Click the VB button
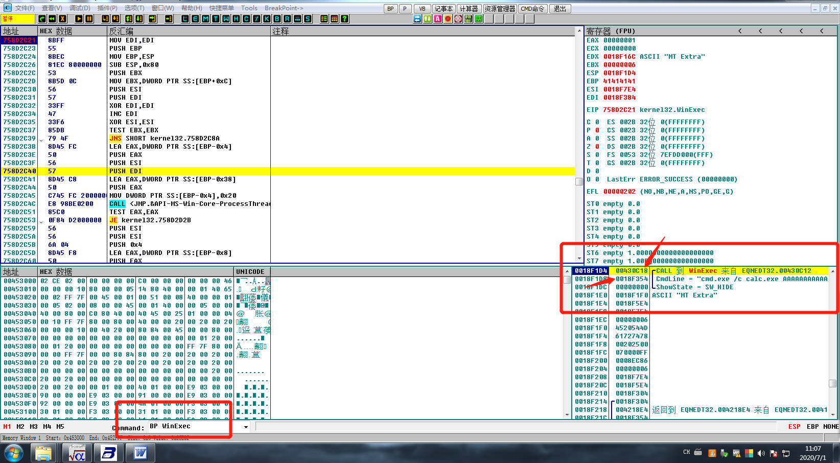The height and width of the screenshot is (463, 840). pyautogui.click(x=422, y=9)
